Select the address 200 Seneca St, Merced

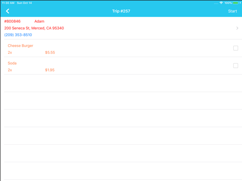34,28
